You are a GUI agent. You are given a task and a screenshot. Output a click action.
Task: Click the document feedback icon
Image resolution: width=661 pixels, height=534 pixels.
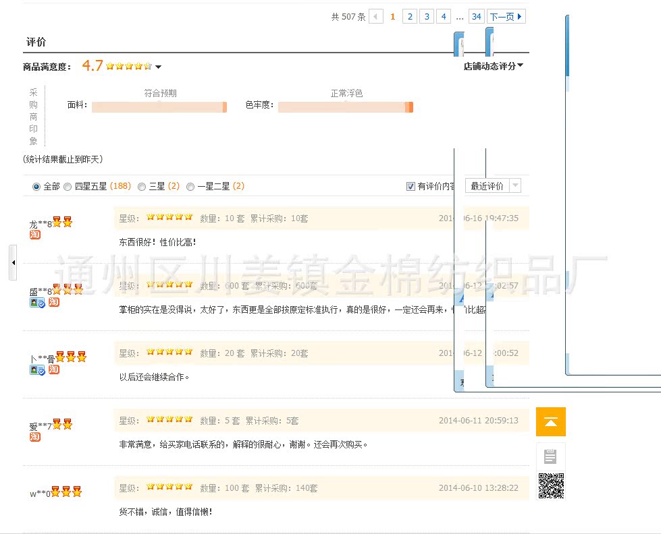[x=550, y=456]
